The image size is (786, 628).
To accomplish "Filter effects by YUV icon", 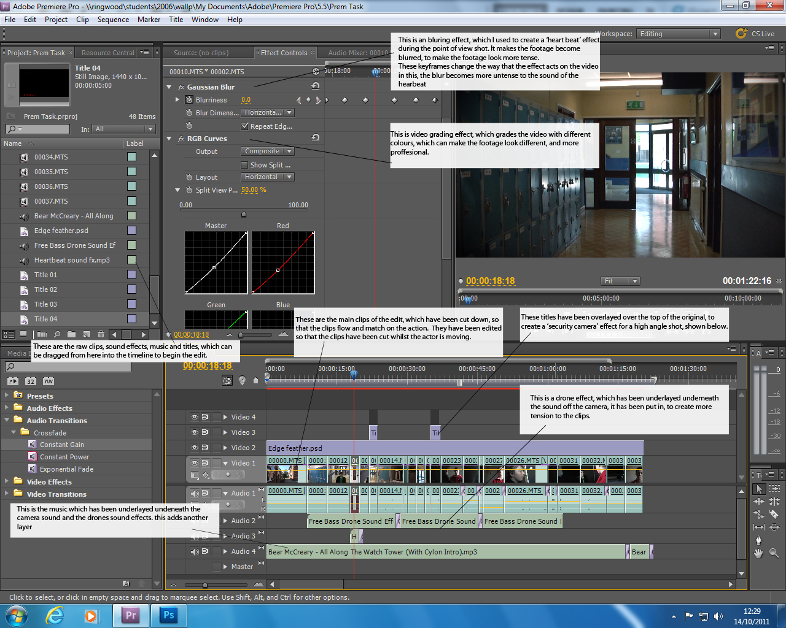I will coord(49,381).
